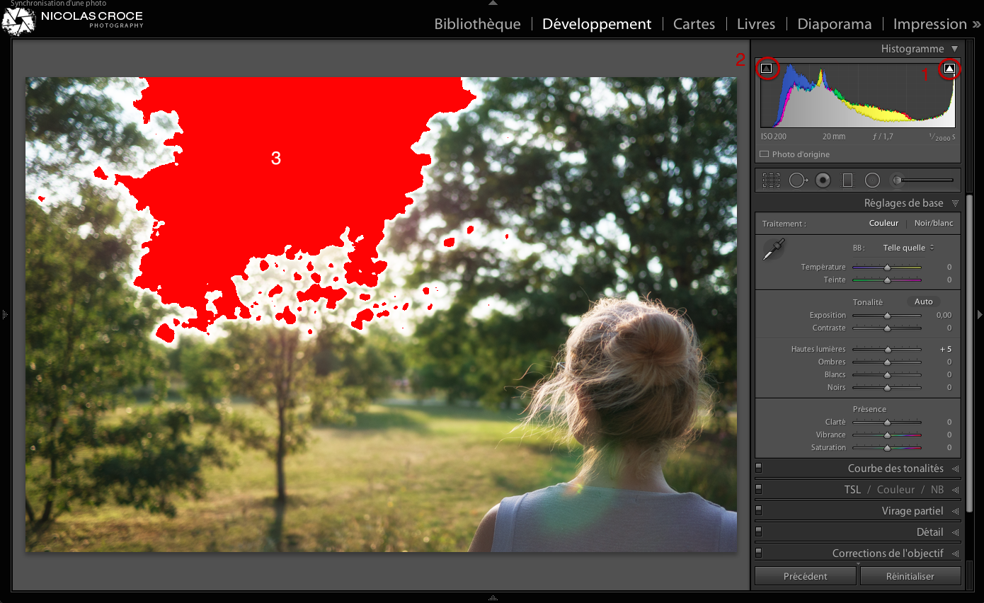Select the Spot Removal tool
The width and height of the screenshot is (984, 603).
[798, 180]
